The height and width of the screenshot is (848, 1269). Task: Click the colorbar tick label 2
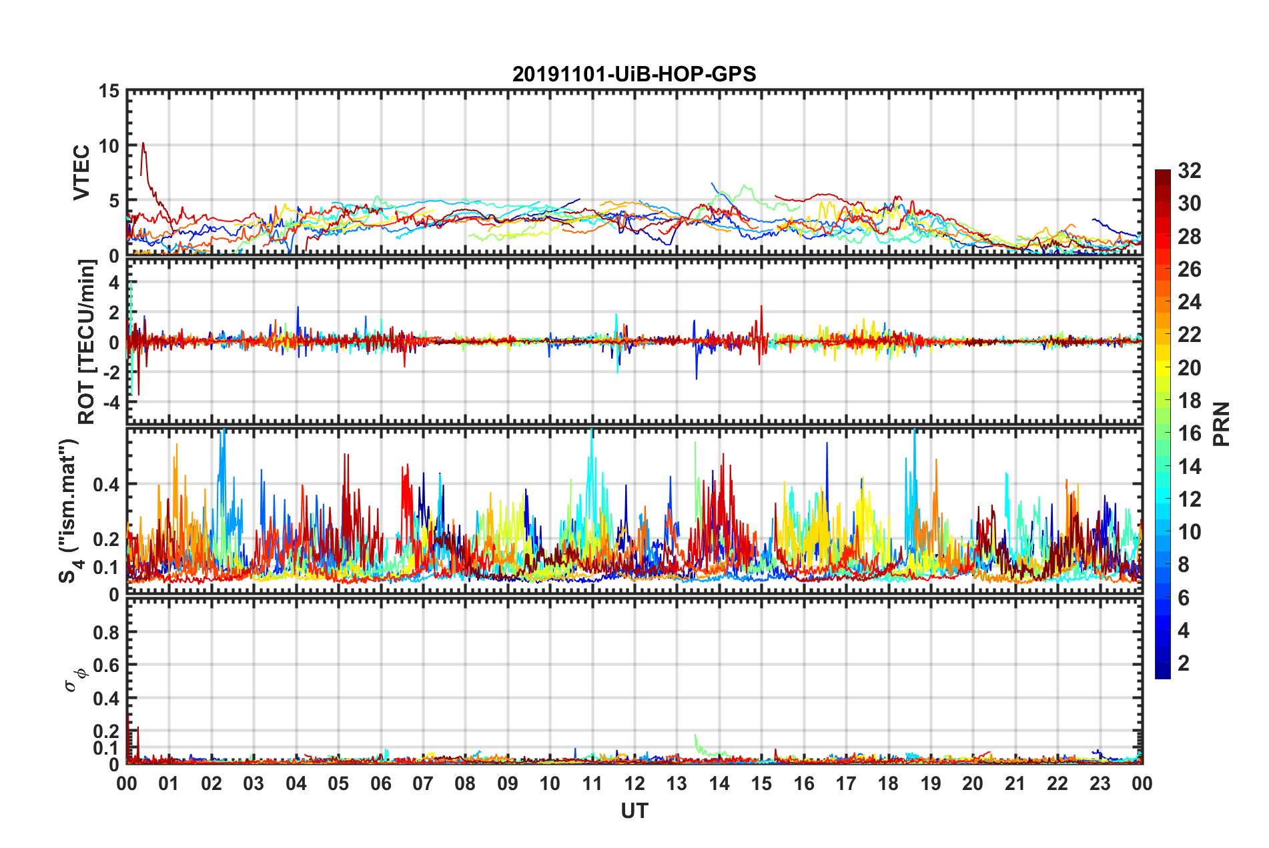pos(1184,663)
